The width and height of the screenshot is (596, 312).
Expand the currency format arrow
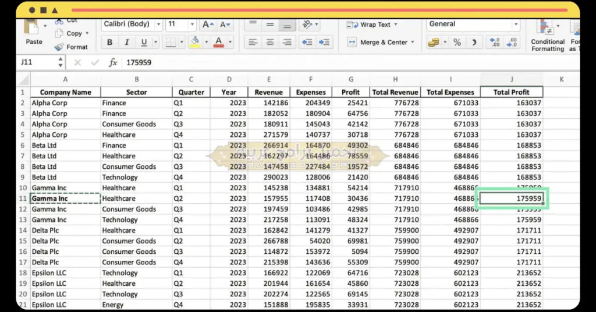coord(445,42)
